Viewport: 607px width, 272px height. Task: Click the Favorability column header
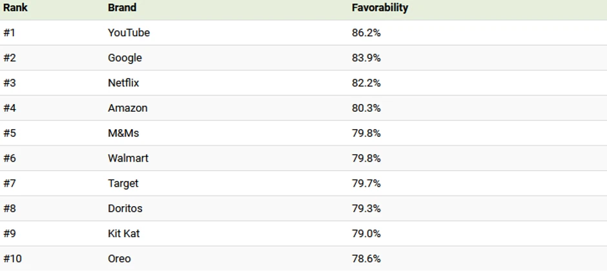pos(380,8)
